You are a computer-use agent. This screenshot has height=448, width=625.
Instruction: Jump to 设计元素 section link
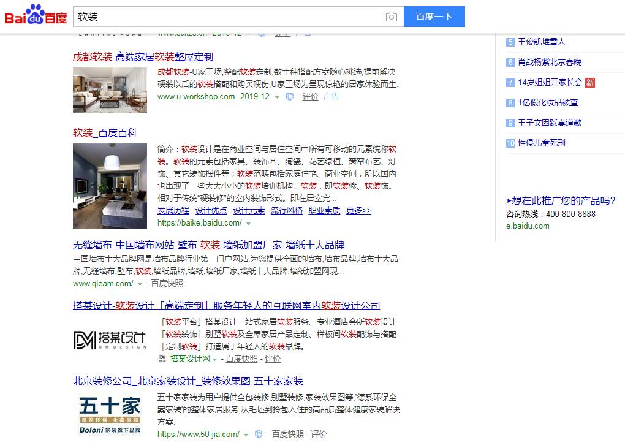pos(249,210)
